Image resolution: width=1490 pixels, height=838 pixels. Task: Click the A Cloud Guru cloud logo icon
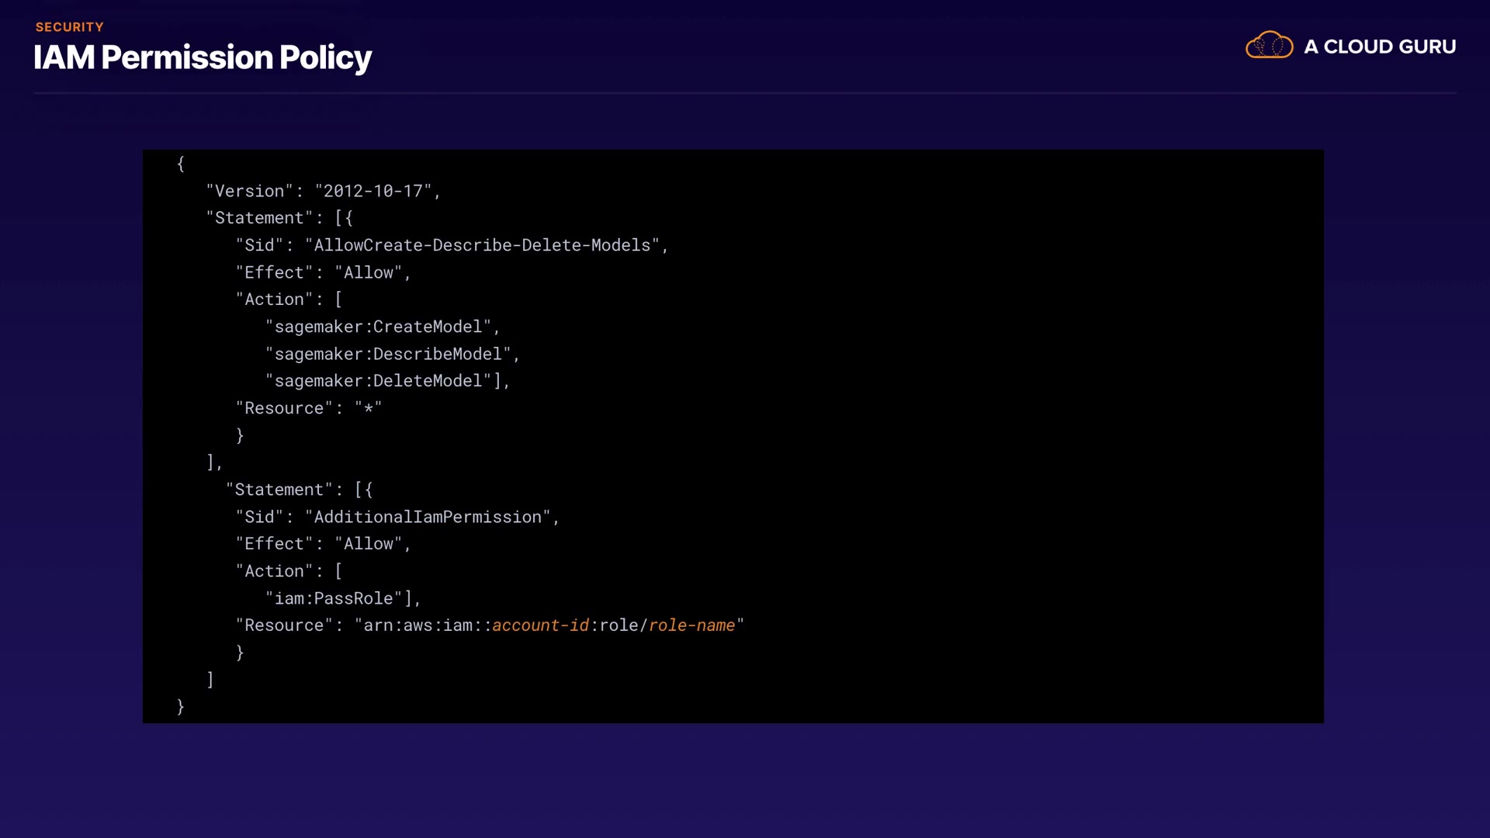pyautogui.click(x=1269, y=46)
